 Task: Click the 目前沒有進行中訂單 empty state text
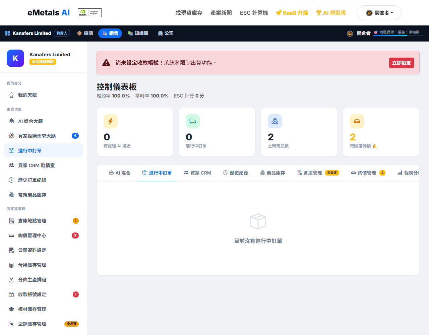258,241
